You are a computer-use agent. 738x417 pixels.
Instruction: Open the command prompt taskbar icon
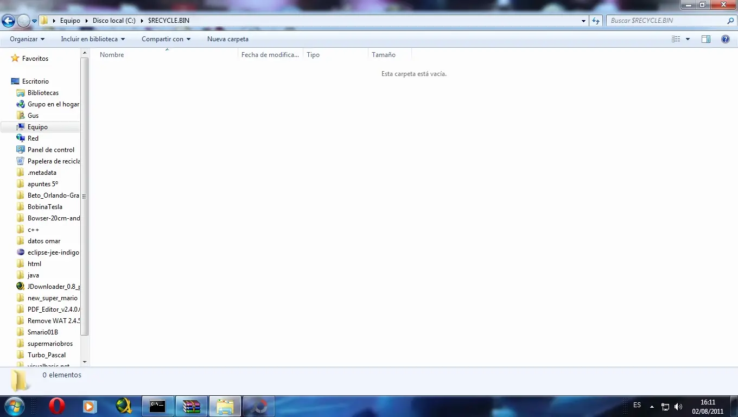click(158, 406)
